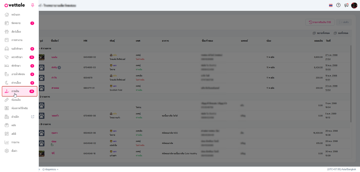Image resolution: width=360 pixels, height=172 pixels.
Task: Open ตรวจรักษา stethoscope examination item
Action: (x=19, y=57)
